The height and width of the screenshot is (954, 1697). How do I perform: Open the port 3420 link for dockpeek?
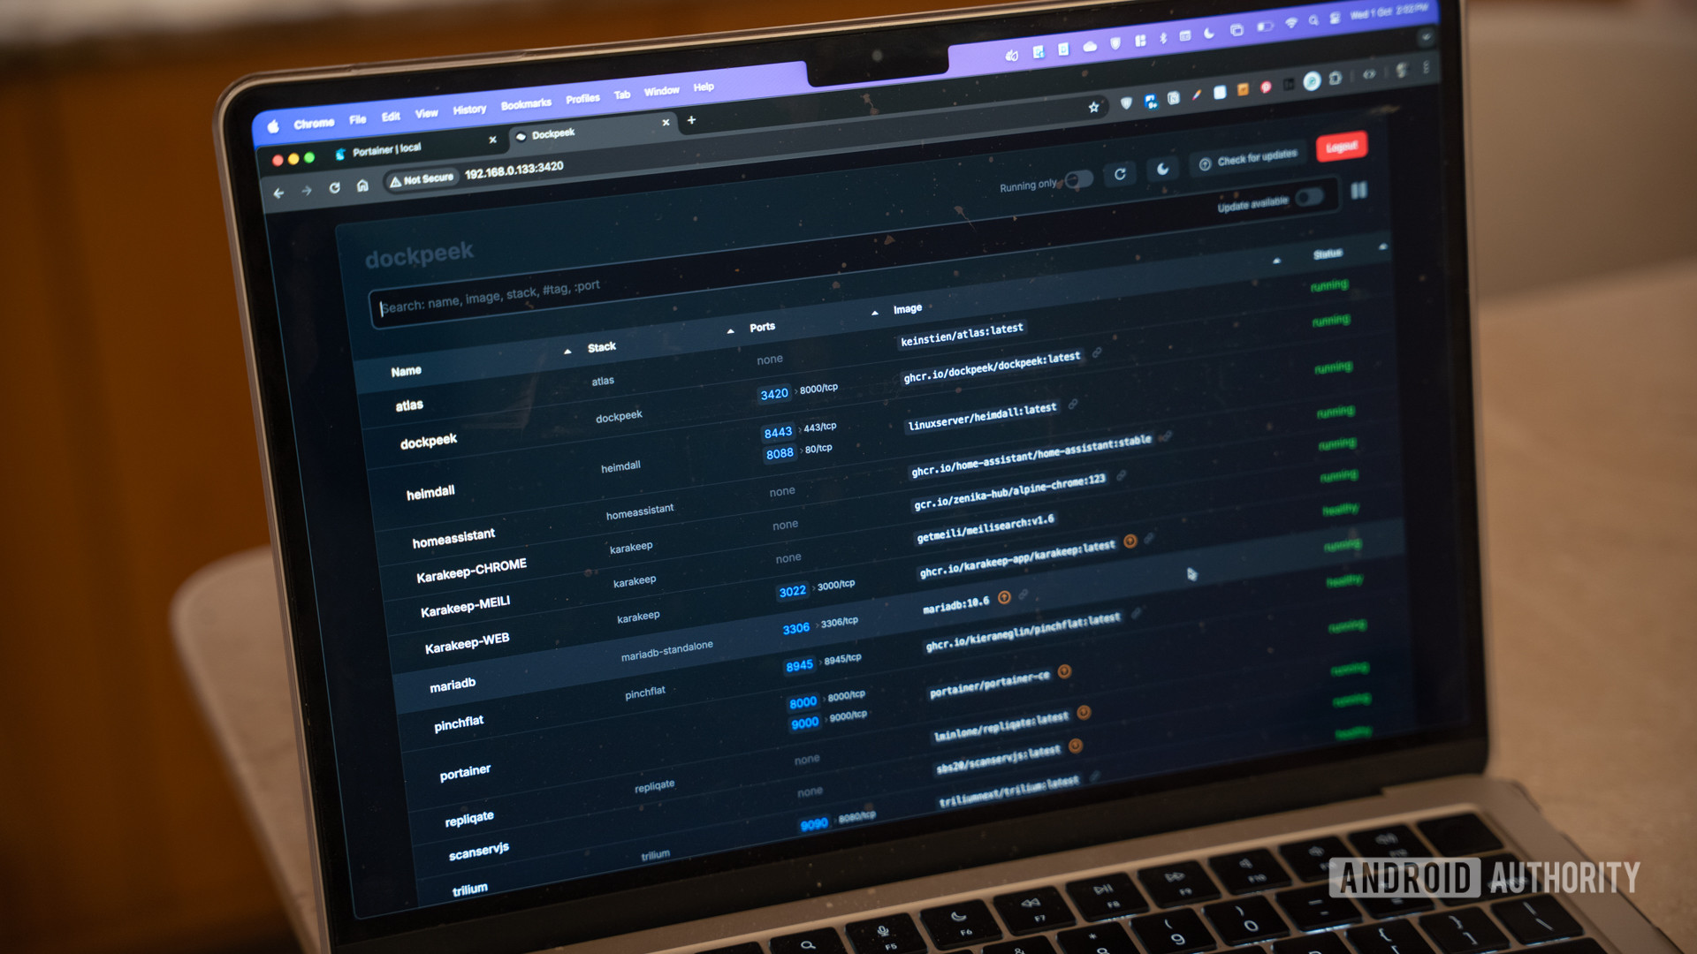[773, 394]
